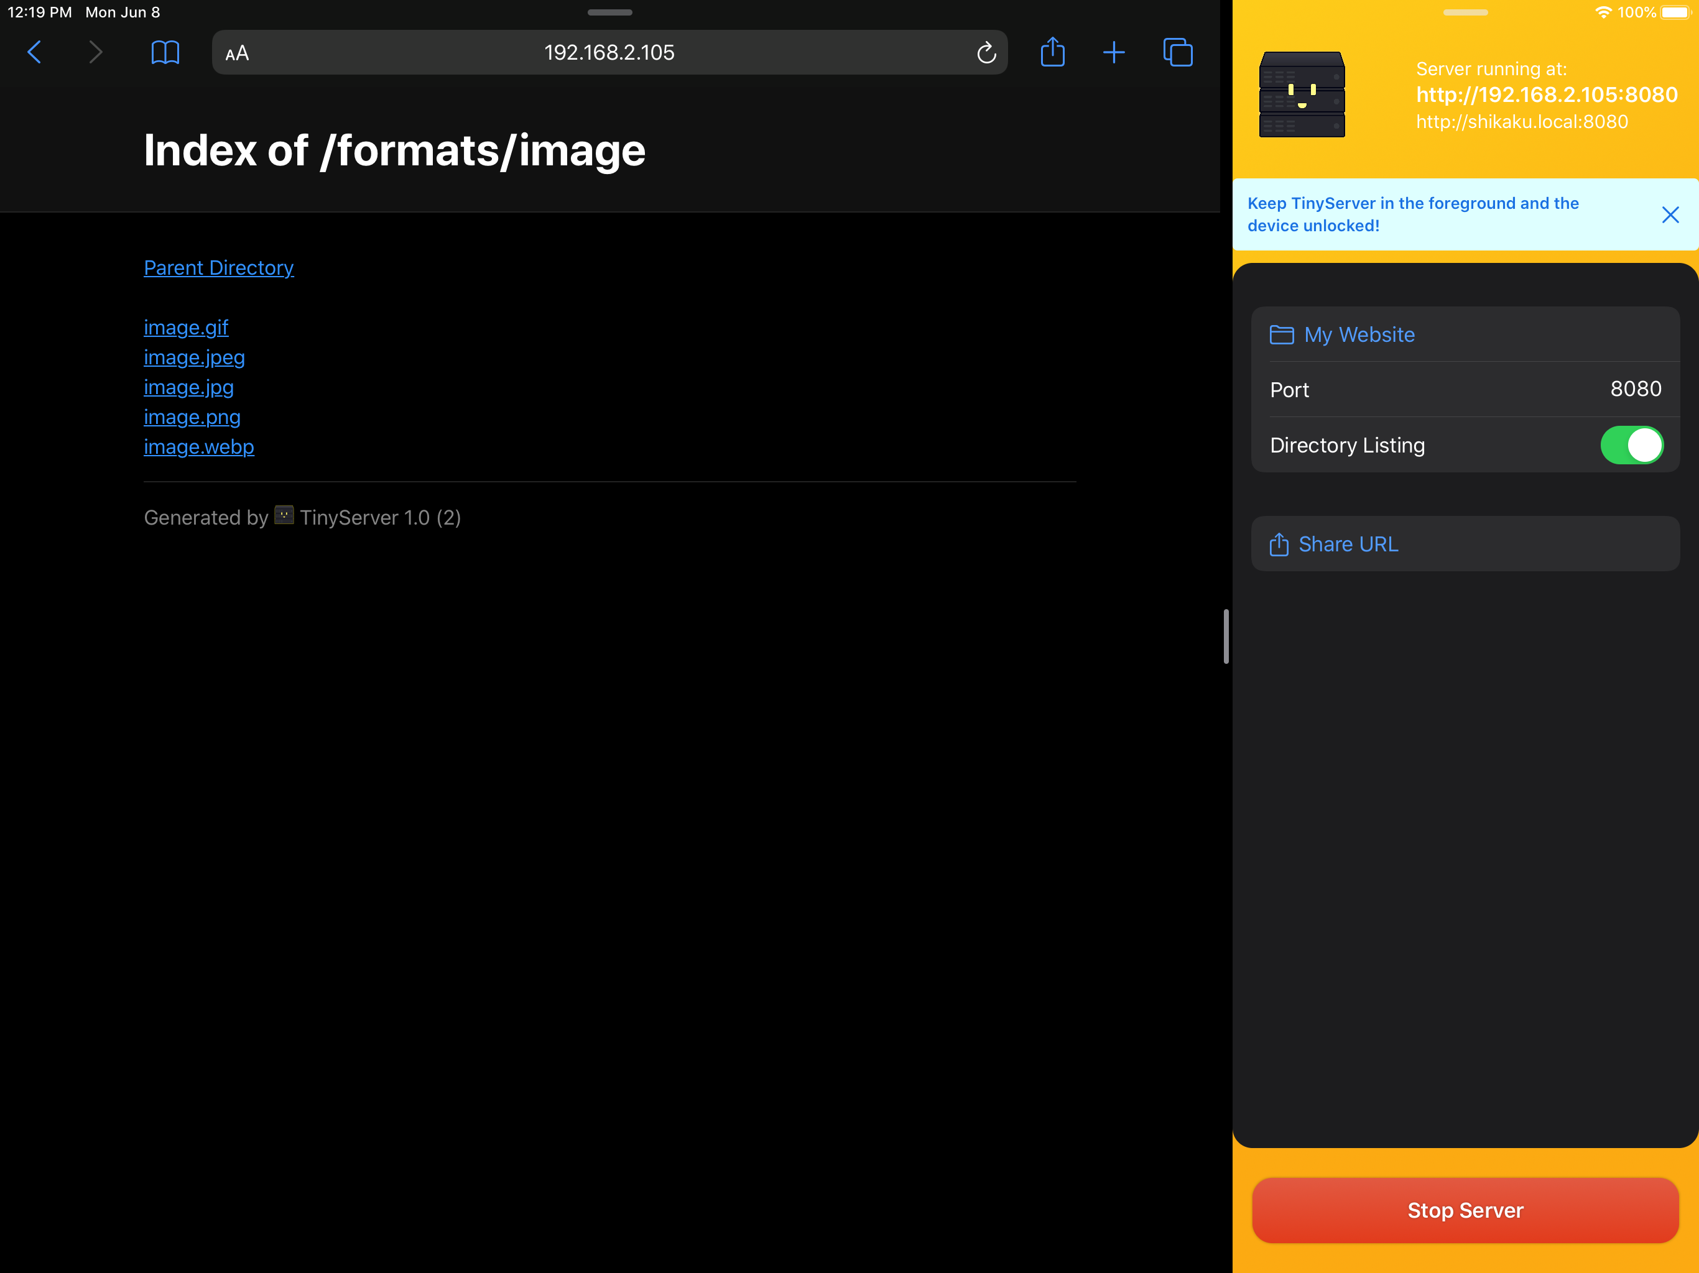Dismiss the foreground reminder banner

(x=1670, y=214)
